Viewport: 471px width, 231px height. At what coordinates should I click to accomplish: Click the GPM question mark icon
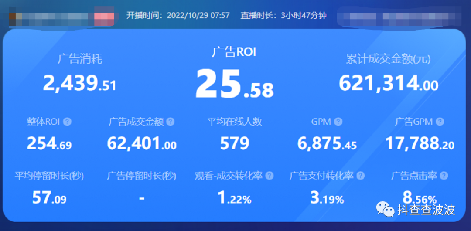point(338,122)
